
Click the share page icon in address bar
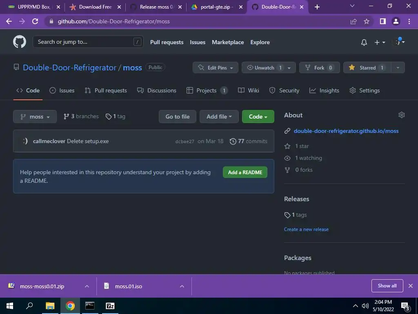(354, 21)
